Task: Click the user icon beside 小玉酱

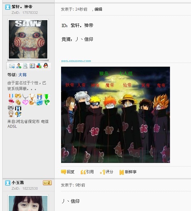Action: pyautogui.click(x=8, y=183)
